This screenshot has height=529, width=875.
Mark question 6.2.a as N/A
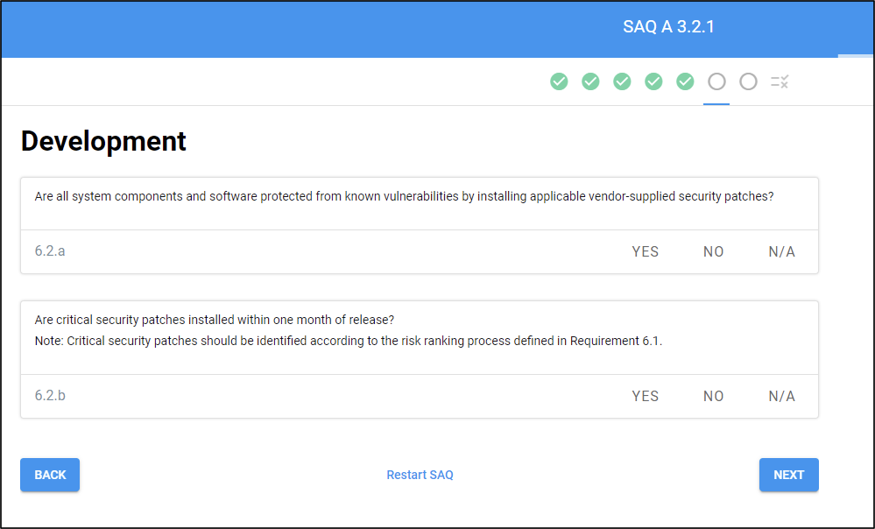[781, 251]
